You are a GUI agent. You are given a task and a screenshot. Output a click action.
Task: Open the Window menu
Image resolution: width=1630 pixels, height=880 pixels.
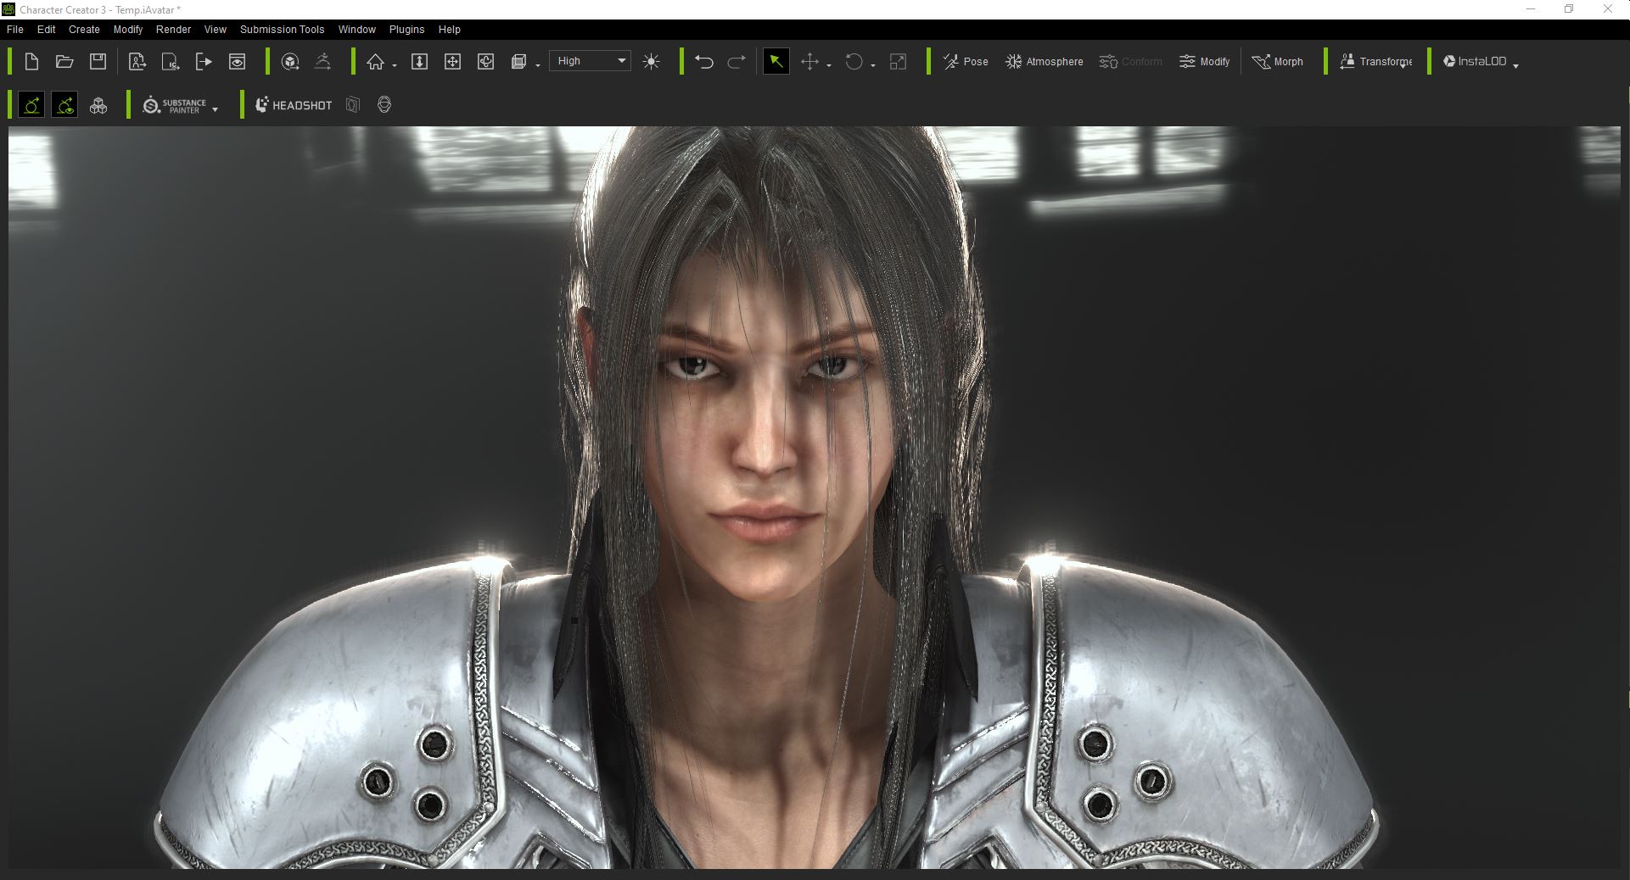pyautogui.click(x=356, y=29)
